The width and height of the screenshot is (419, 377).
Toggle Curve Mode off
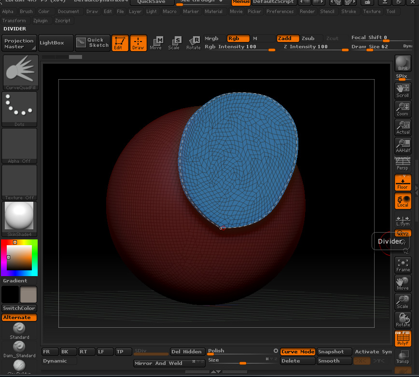click(297, 352)
